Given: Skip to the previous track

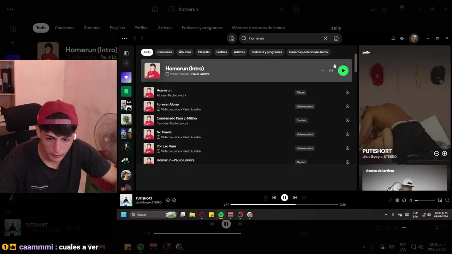Looking at the screenshot, I should point(274,198).
